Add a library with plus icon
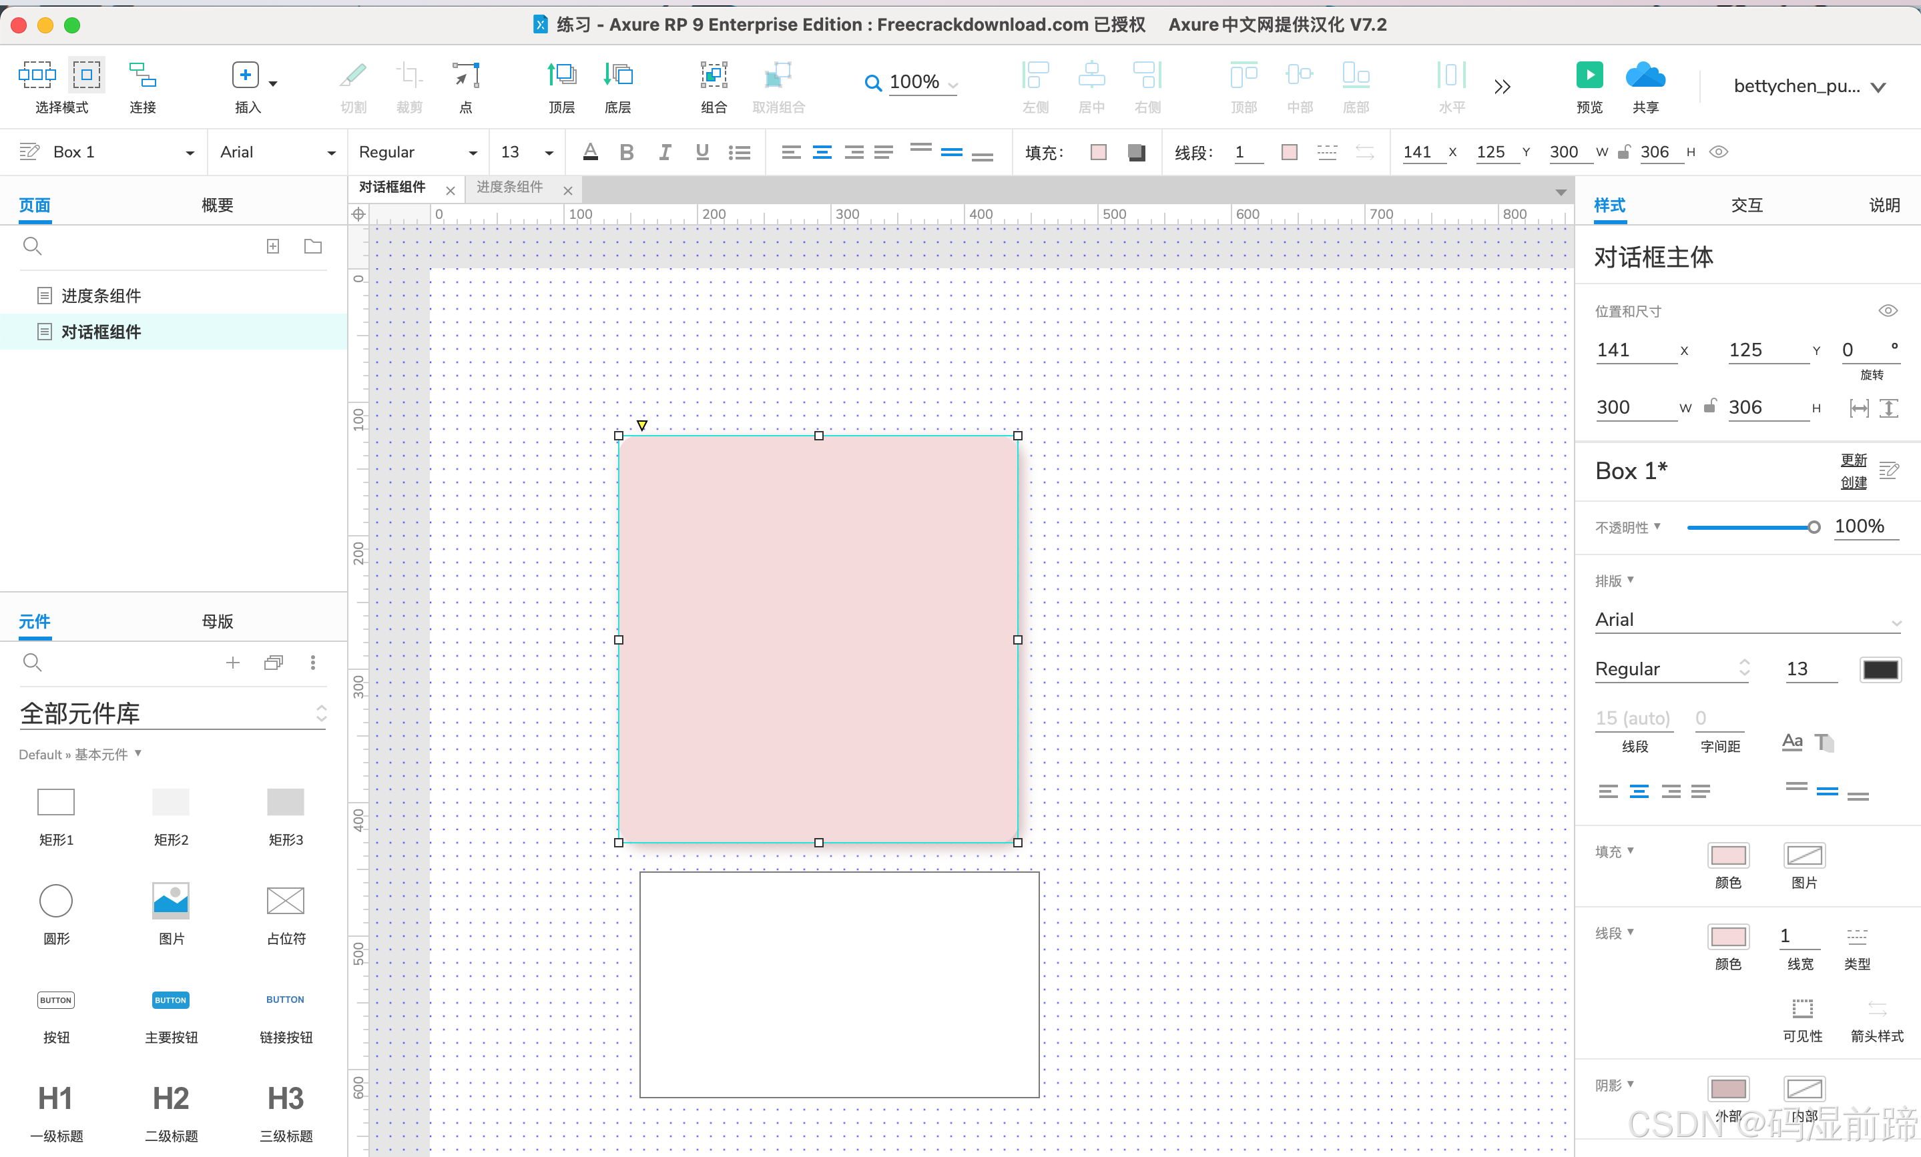 (232, 663)
